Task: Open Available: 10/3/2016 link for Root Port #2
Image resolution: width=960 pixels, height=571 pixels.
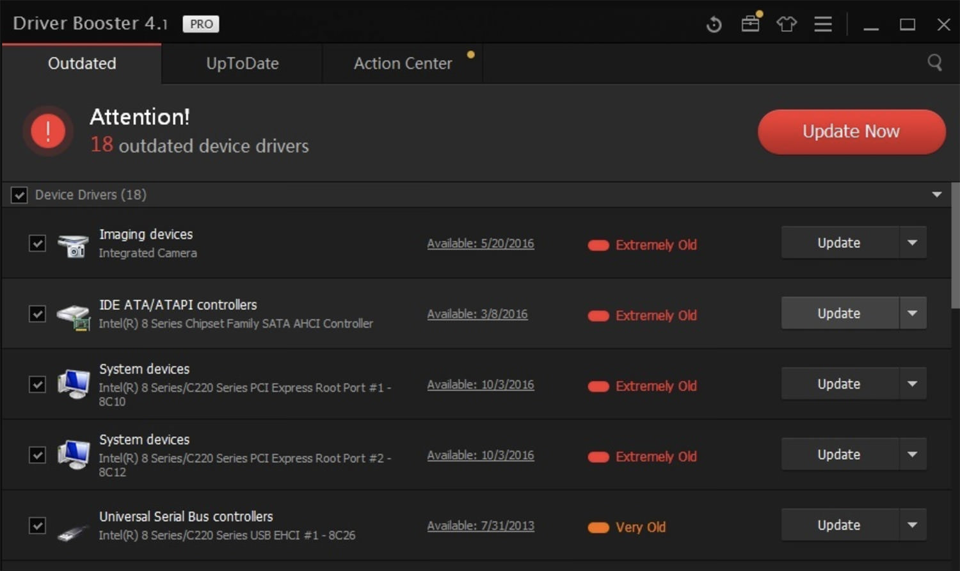Action: 481,454
